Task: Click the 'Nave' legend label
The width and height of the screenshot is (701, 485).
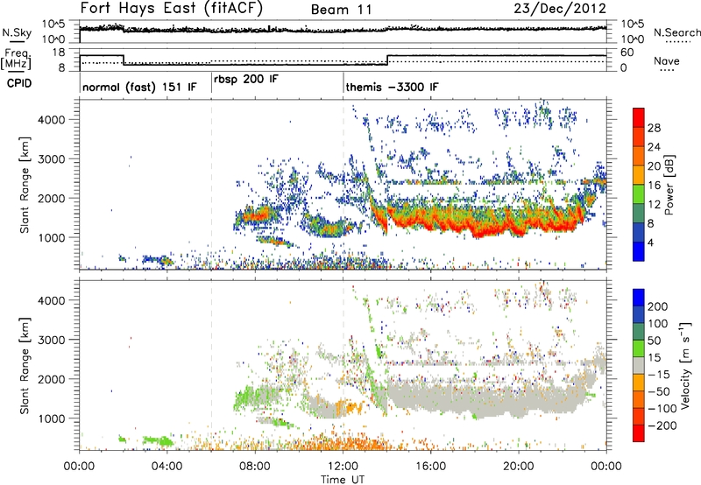Action: coord(667,60)
